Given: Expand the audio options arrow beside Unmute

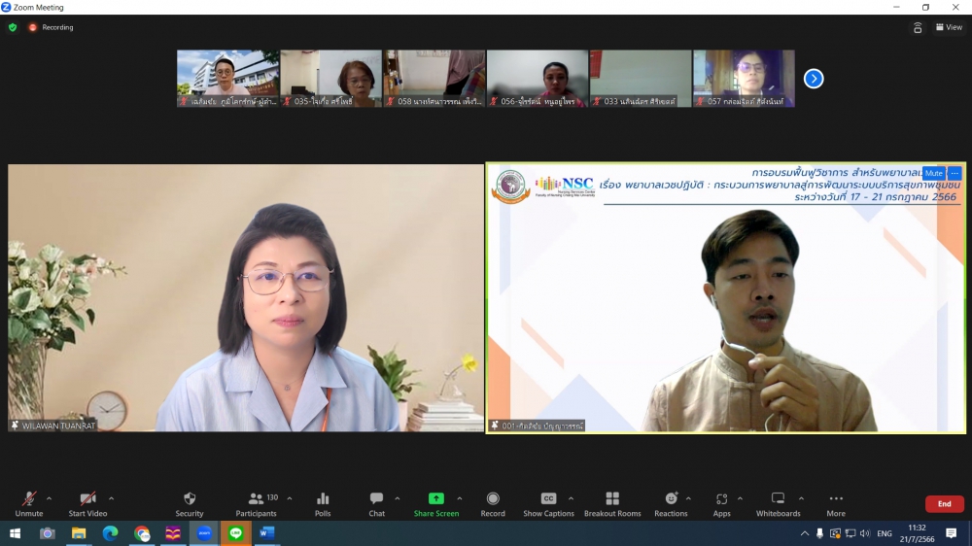Looking at the screenshot, I should pyautogui.click(x=50, y=498).
